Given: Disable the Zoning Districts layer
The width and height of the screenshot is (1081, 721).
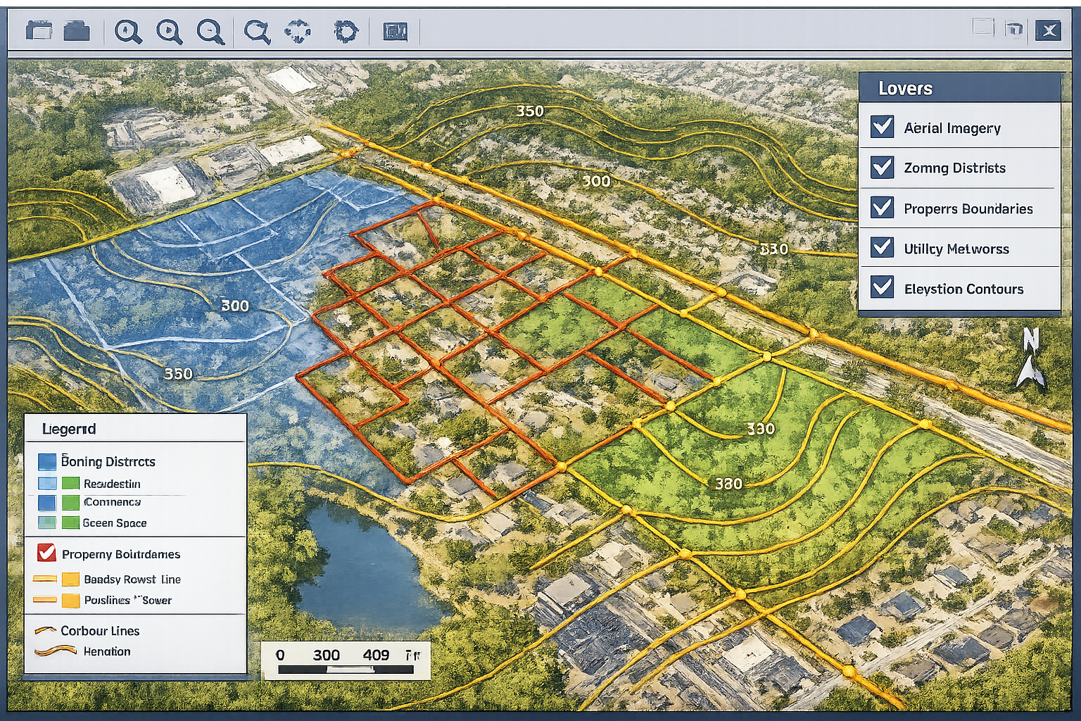Looking at the screenshot, I should point(880,168).
